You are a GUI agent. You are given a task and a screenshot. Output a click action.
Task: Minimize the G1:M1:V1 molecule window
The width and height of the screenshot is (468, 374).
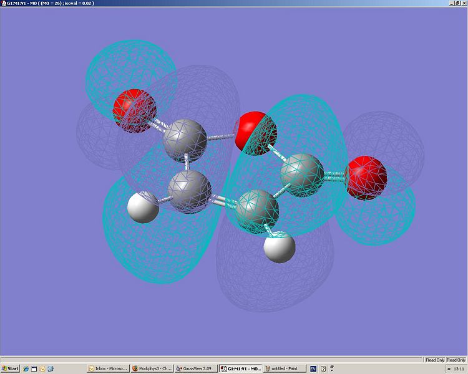[452, 3]
